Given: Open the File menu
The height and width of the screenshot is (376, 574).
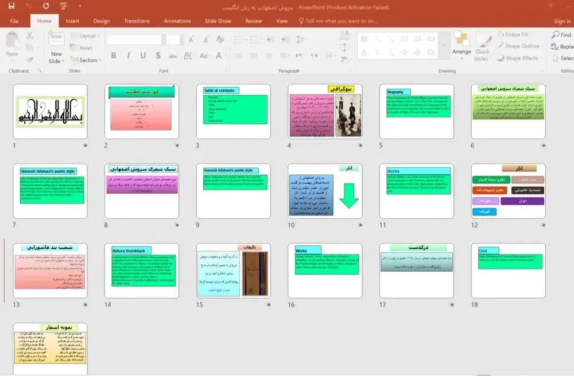Looking at the screenshot, I should [x=14, y=21].
